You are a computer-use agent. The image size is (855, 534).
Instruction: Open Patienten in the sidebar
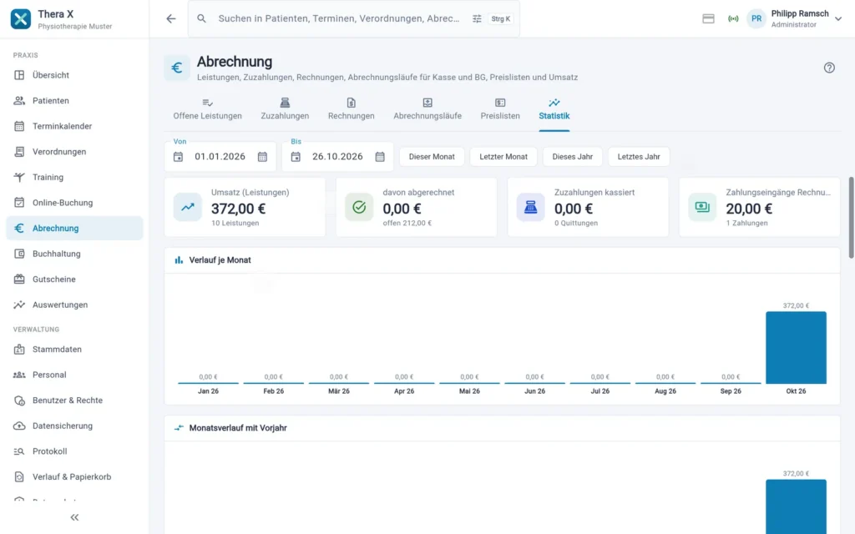pos(74,101)
